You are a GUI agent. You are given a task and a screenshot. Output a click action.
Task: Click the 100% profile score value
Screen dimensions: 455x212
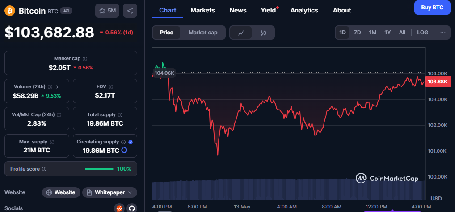pos(124,169)
